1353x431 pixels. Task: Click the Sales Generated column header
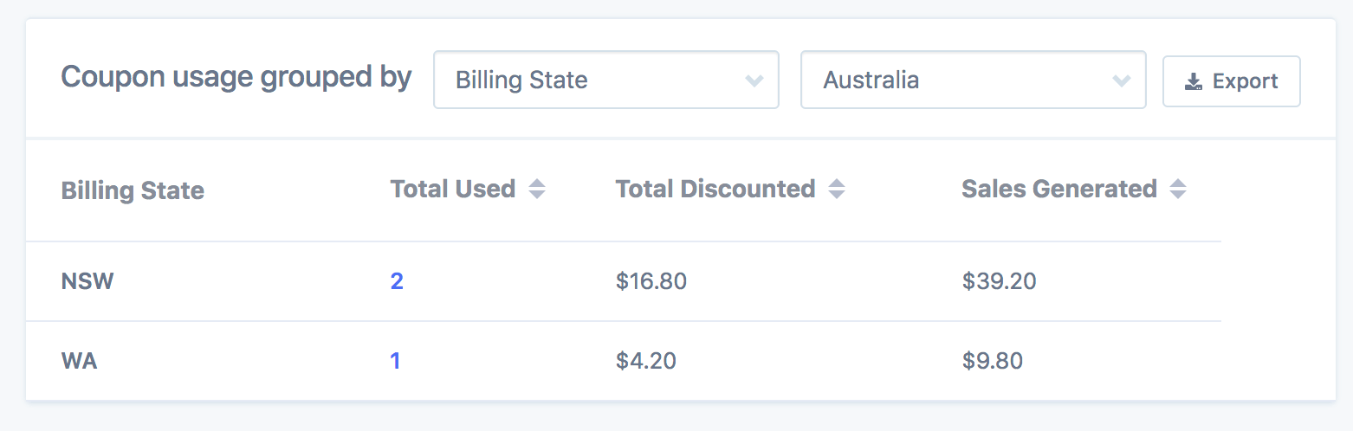point(1059,189)
